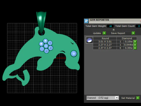Image resolution: width=141 pixels, height=106 pixels.
Task: Click the quantity 6 cell
Action: coord(120,48)
